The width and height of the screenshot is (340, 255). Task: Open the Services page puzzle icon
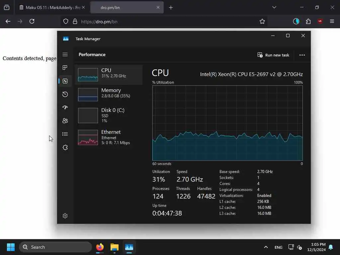click(65, 147)
